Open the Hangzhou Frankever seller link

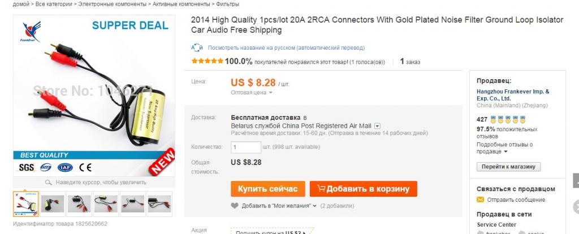(x=512, y=94)
